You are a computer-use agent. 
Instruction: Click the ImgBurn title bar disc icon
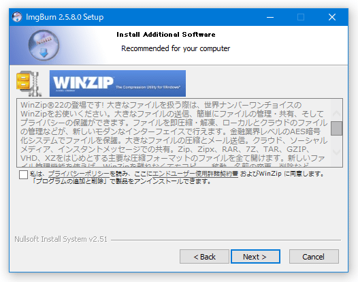[17, 17]
